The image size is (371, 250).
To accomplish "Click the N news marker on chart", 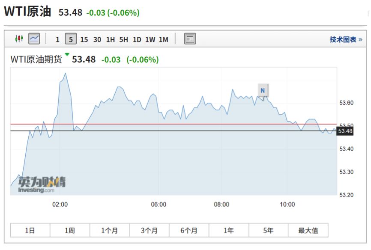I will (263, 90).
